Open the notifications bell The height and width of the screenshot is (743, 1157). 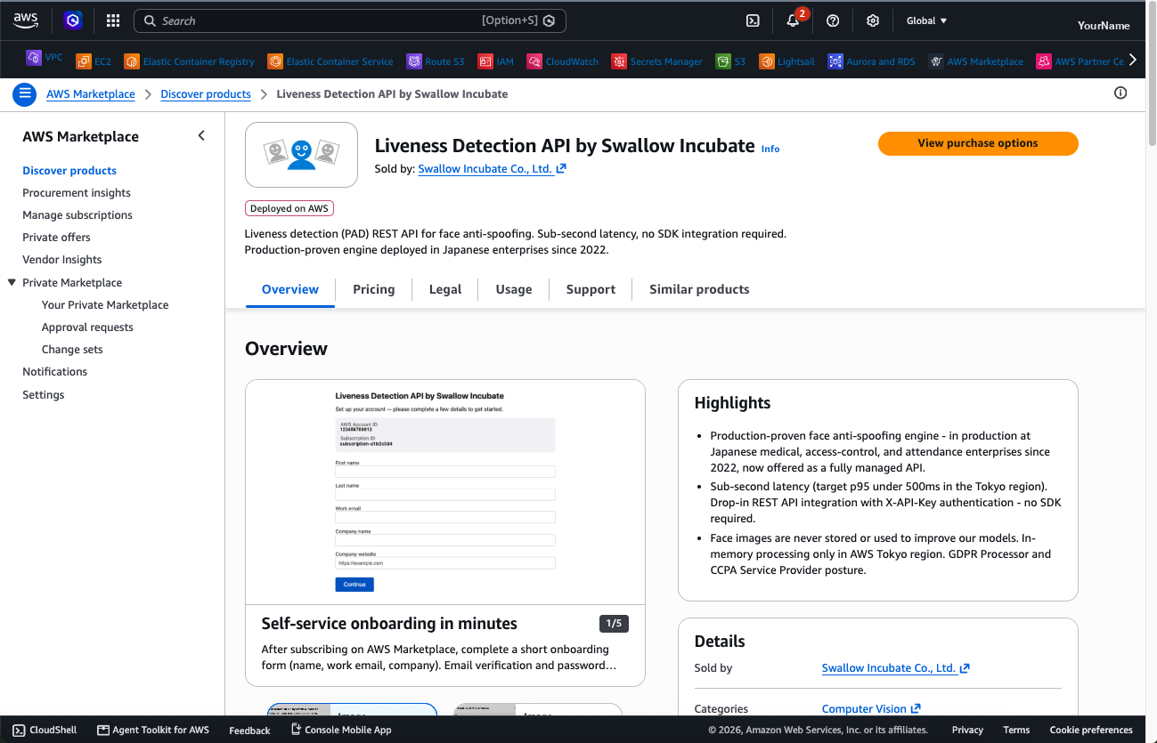click(793, 20)
